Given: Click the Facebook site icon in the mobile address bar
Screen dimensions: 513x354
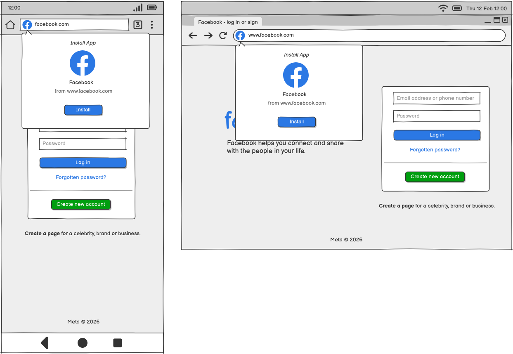Looking at the screenshot, I should [x=27, y=25].
